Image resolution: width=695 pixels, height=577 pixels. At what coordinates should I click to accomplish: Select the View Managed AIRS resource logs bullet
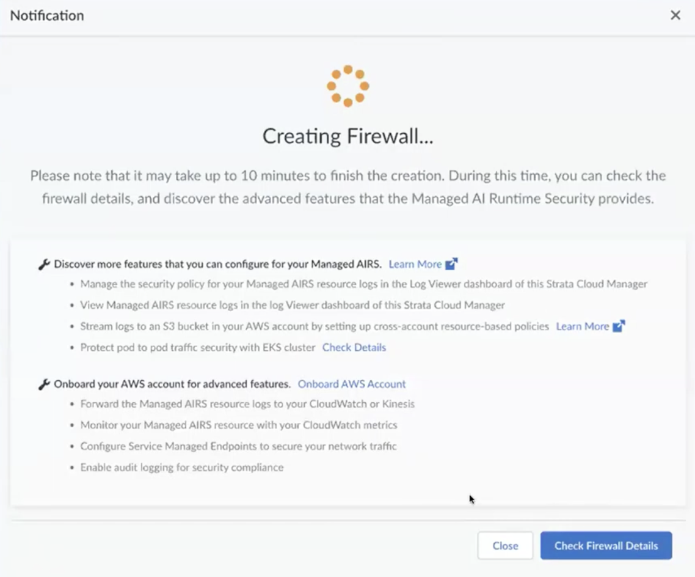293,305
